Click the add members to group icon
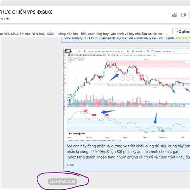The width and height of the screenshot is (190, 190). coord(174,15)
